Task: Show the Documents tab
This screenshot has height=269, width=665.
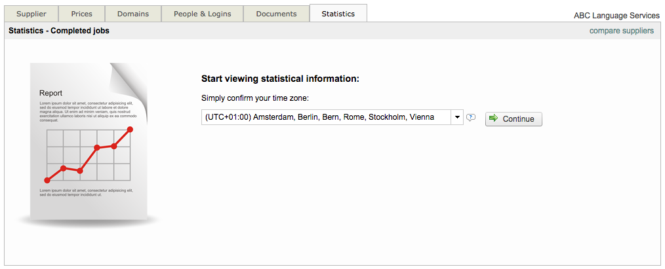Action: (276, 14)
